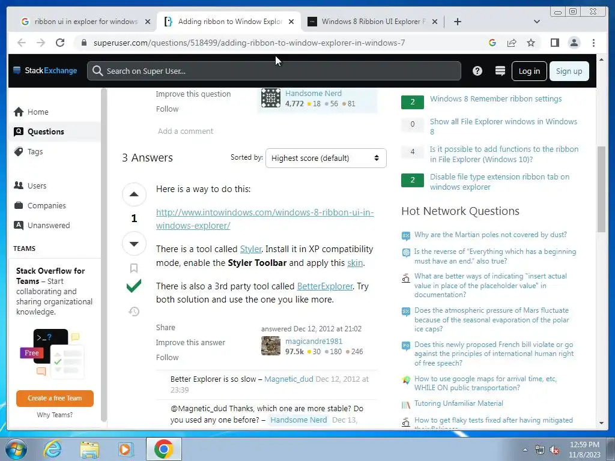Open the Windows Start button
This screenshot has width=615, height=461.
(16, 449)
